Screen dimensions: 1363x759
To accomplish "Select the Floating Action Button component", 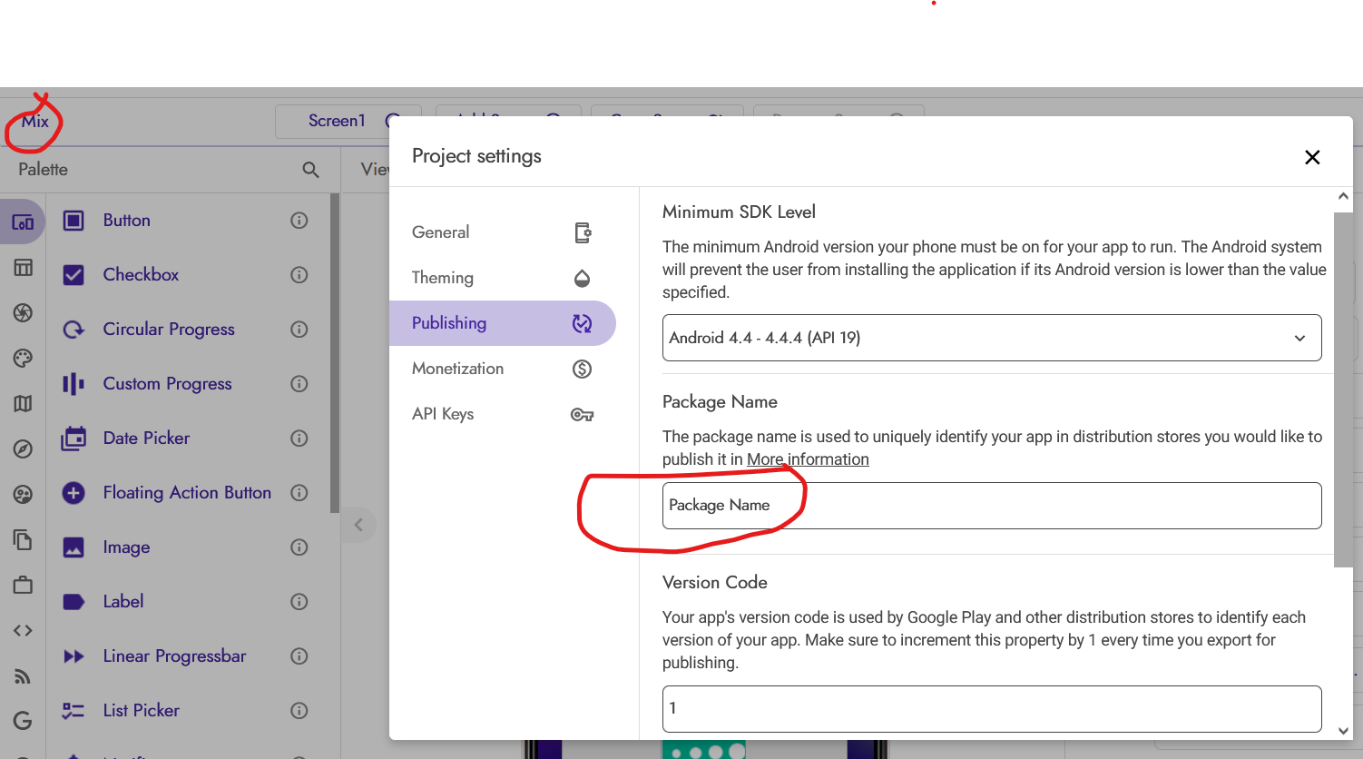I will click(185, 493).
